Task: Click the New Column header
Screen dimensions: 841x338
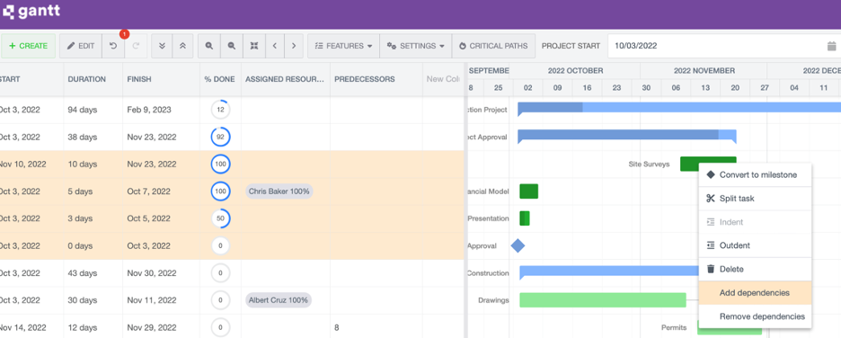Action: pos(443,79)
